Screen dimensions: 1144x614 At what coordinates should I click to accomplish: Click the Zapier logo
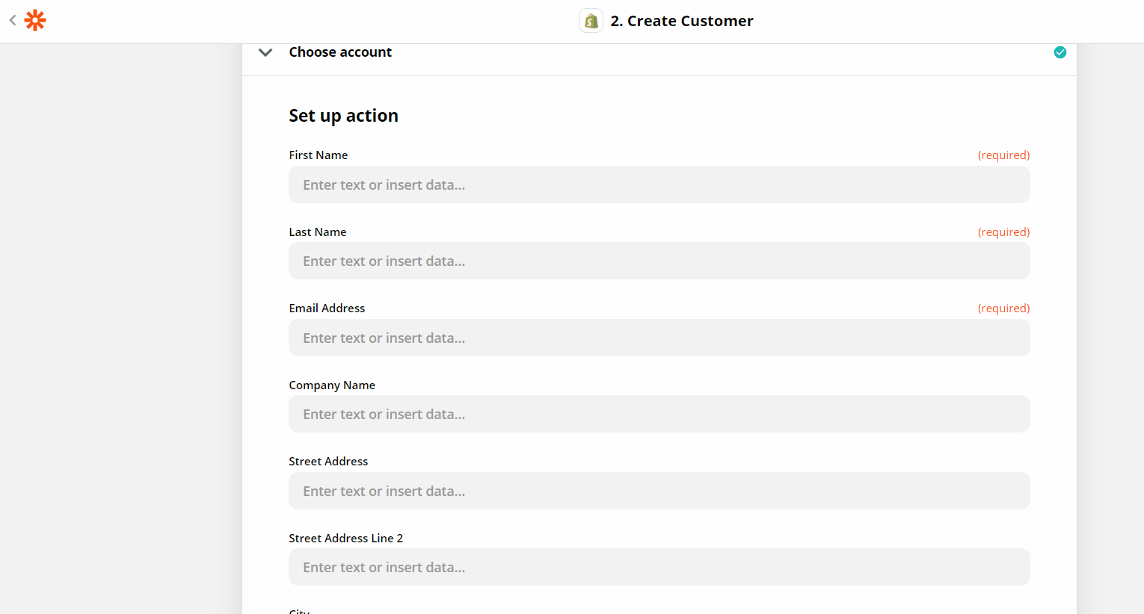tap(35, 20)
